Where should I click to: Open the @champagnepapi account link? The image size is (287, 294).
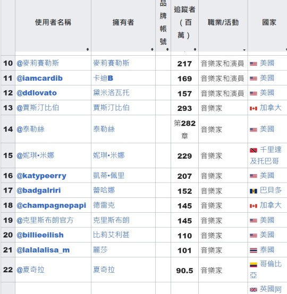click(51, 205)
